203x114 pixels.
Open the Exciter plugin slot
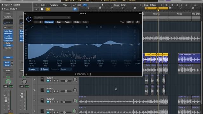click(x=8, y=46)
